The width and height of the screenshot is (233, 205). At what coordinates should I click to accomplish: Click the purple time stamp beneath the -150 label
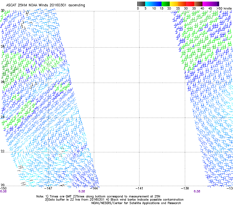3,191
